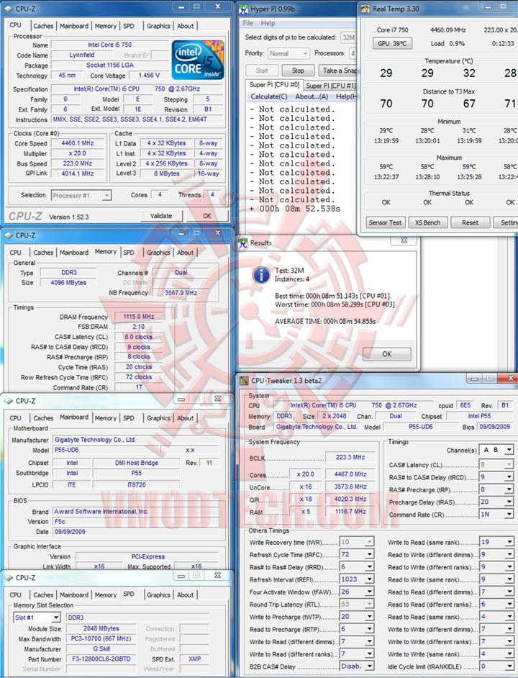Click the NB Frequency value 3567.9 MHz
Image resolution: width=518 pixels, height=678 pixels.
click(181, 293)
